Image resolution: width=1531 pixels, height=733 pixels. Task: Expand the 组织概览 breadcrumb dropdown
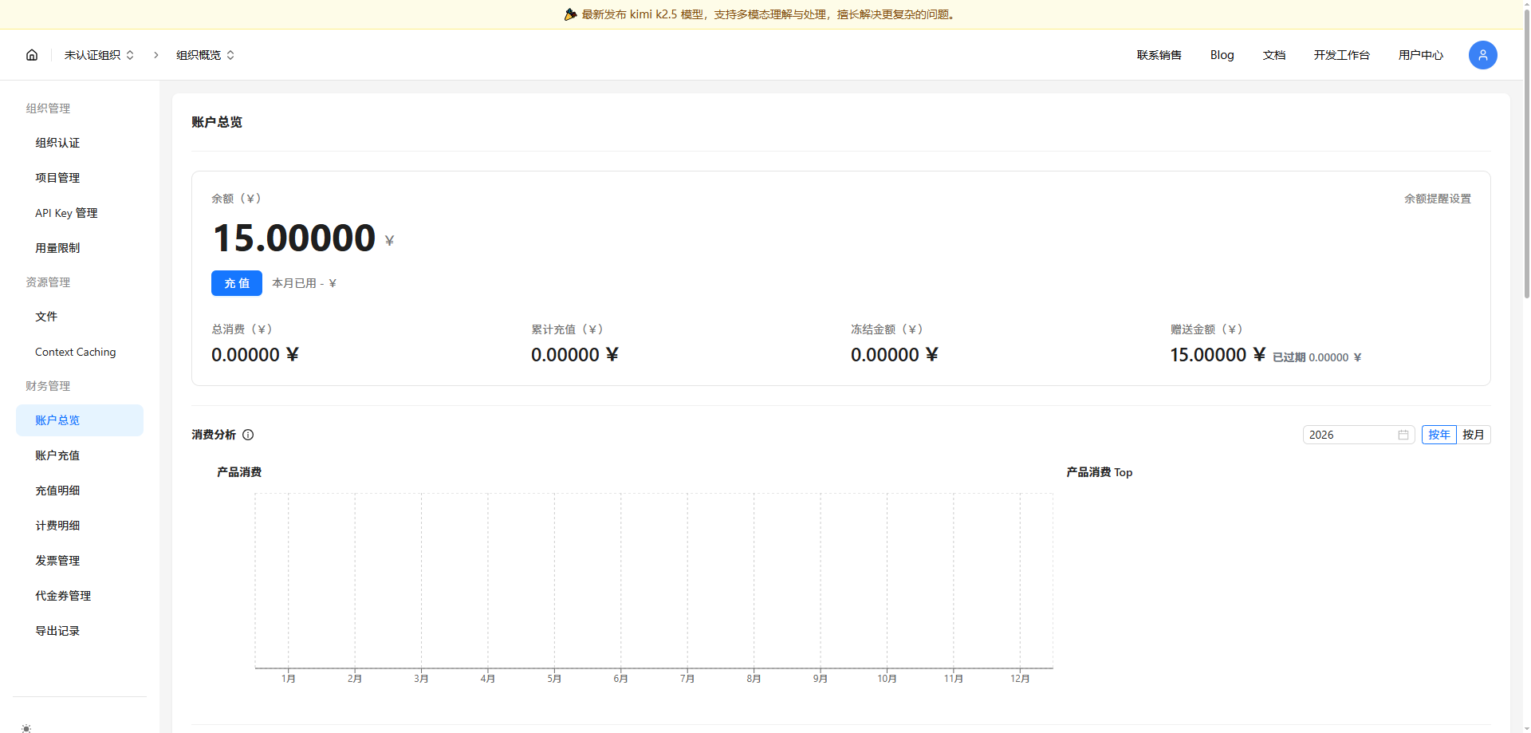pyautogui.click(x=205, y=55)
